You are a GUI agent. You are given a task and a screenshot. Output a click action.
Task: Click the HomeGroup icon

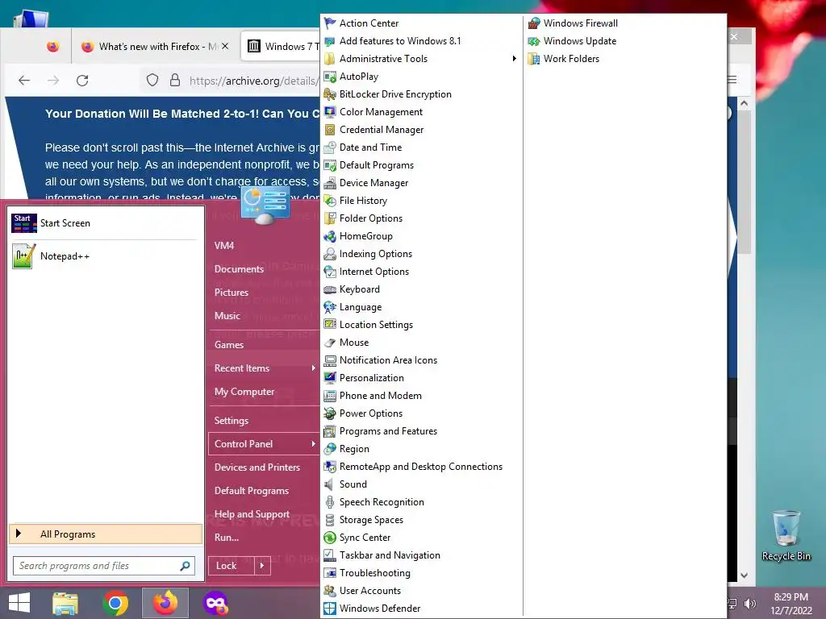pyautogui.click(x=330, y=236)
